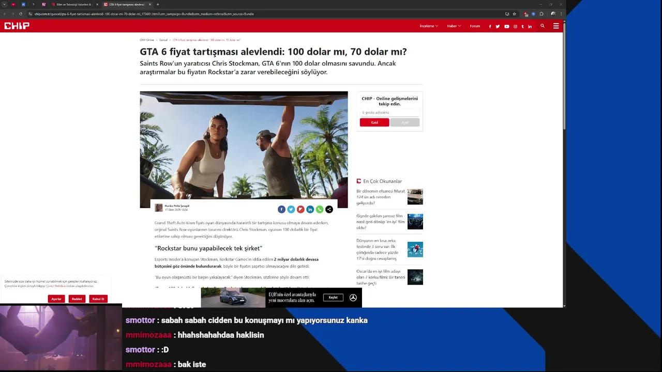Click the install app icon in address bar
The image size is (662, 372).
tap(507, 14)
